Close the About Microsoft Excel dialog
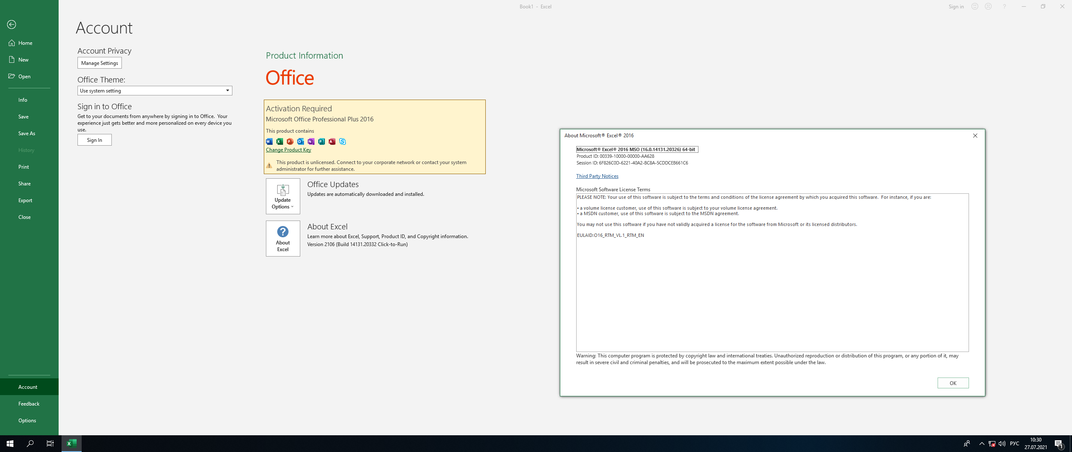The width and height of the screenshot is (1072, 452). point(975,136)
